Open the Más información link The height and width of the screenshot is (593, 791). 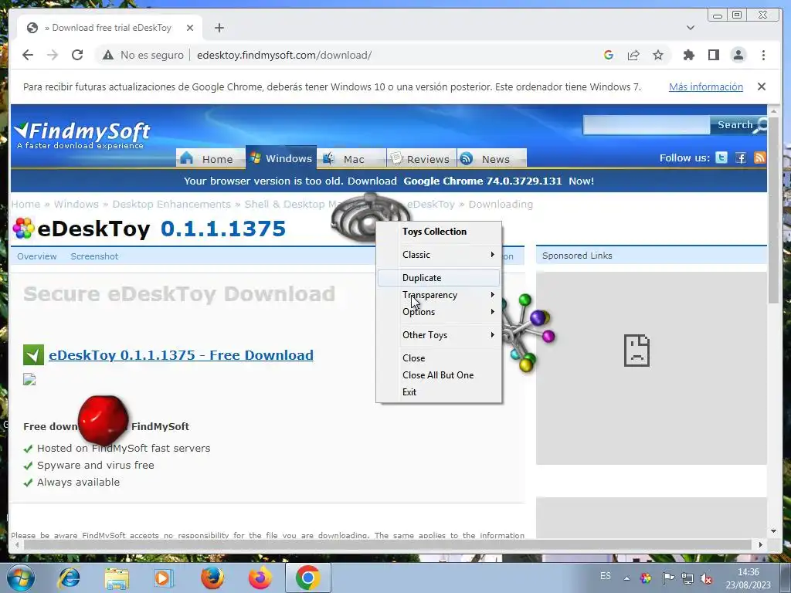click(x=706, y=86)
